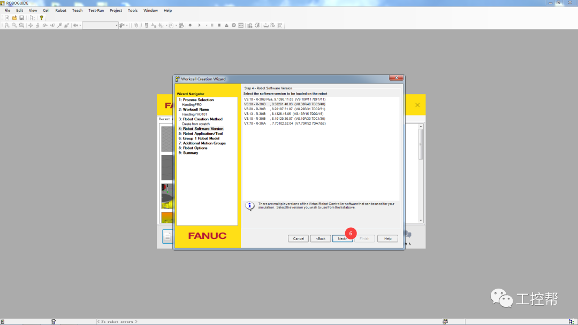Viewport: 578px width, 325px height.
Task: Select V8.13 - R-30iB software version
Action: [284, 114]
